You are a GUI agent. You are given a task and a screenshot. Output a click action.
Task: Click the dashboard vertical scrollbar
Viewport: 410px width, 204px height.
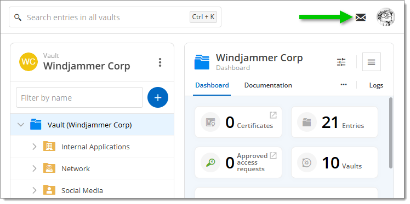(391, 133)
